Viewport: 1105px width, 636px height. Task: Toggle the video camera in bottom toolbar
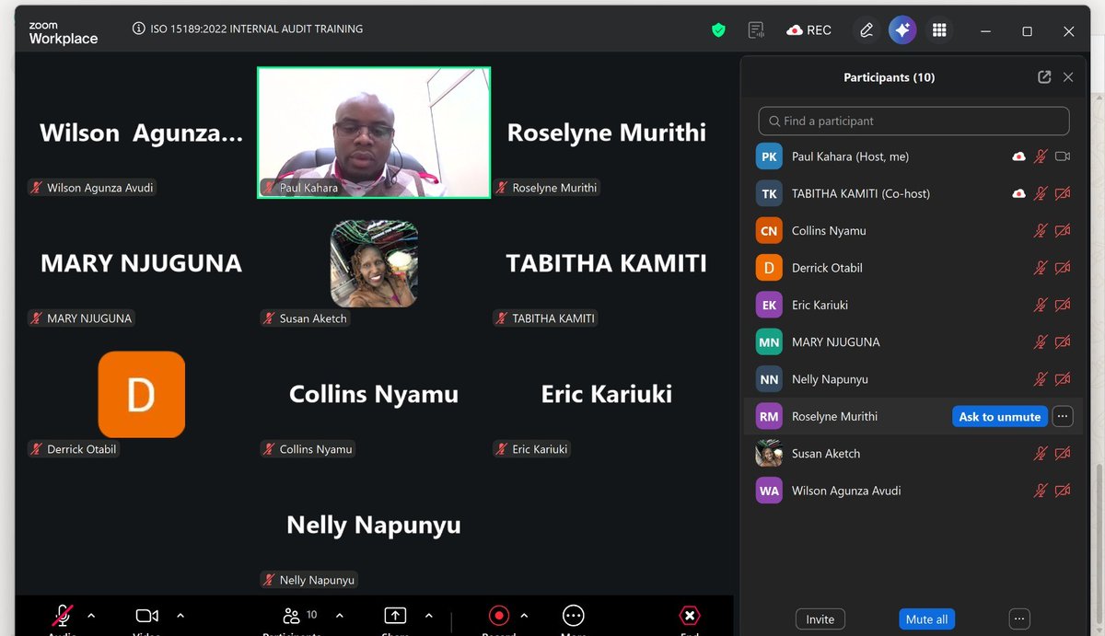pyautogui.click(x=146, y=616)
